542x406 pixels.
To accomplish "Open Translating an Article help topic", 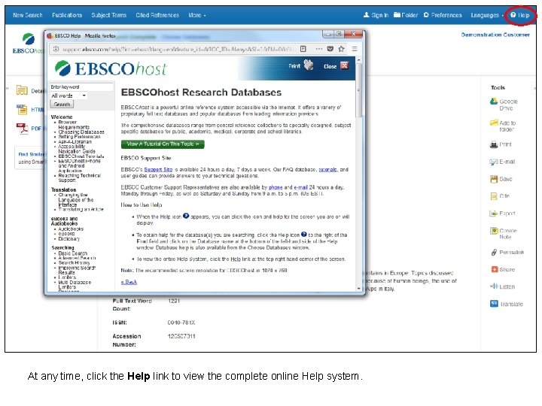I will point(81,209).
